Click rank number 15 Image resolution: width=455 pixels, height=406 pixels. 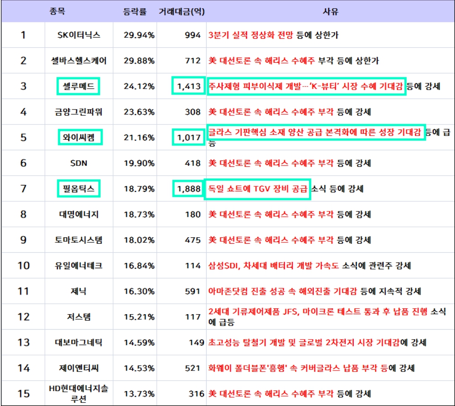tap(24, 394)
